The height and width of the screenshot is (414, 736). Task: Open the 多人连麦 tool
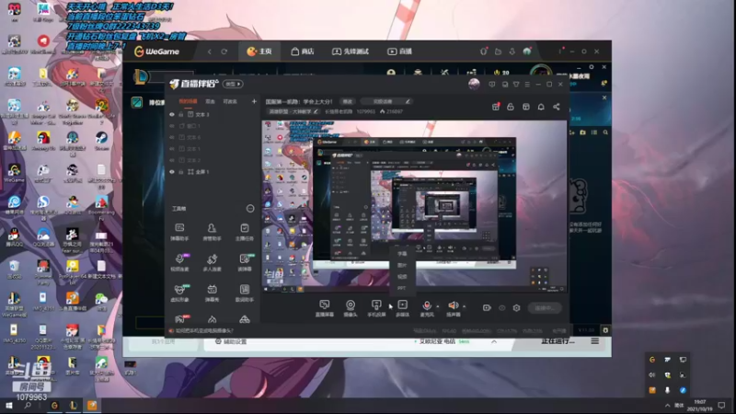(212, 263)
